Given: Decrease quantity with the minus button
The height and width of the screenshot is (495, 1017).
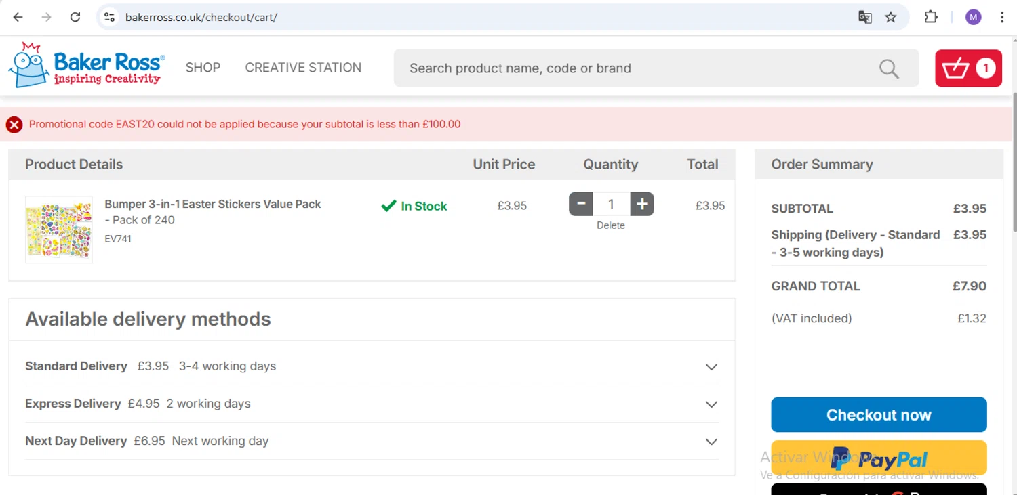Looking at the screenshot, I should click(x=581, y=204).
